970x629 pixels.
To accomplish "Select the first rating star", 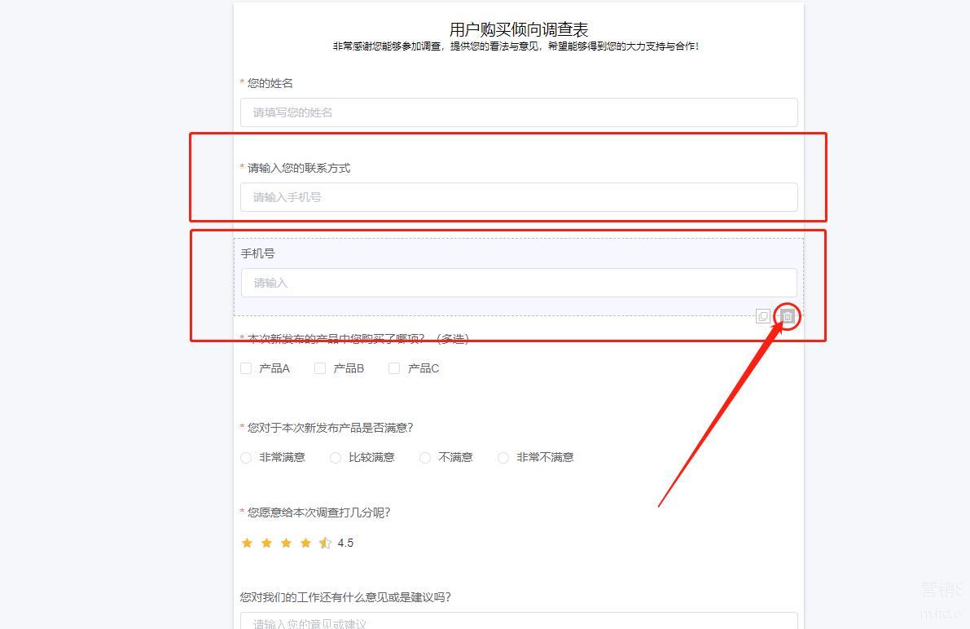I will [247, 543].
